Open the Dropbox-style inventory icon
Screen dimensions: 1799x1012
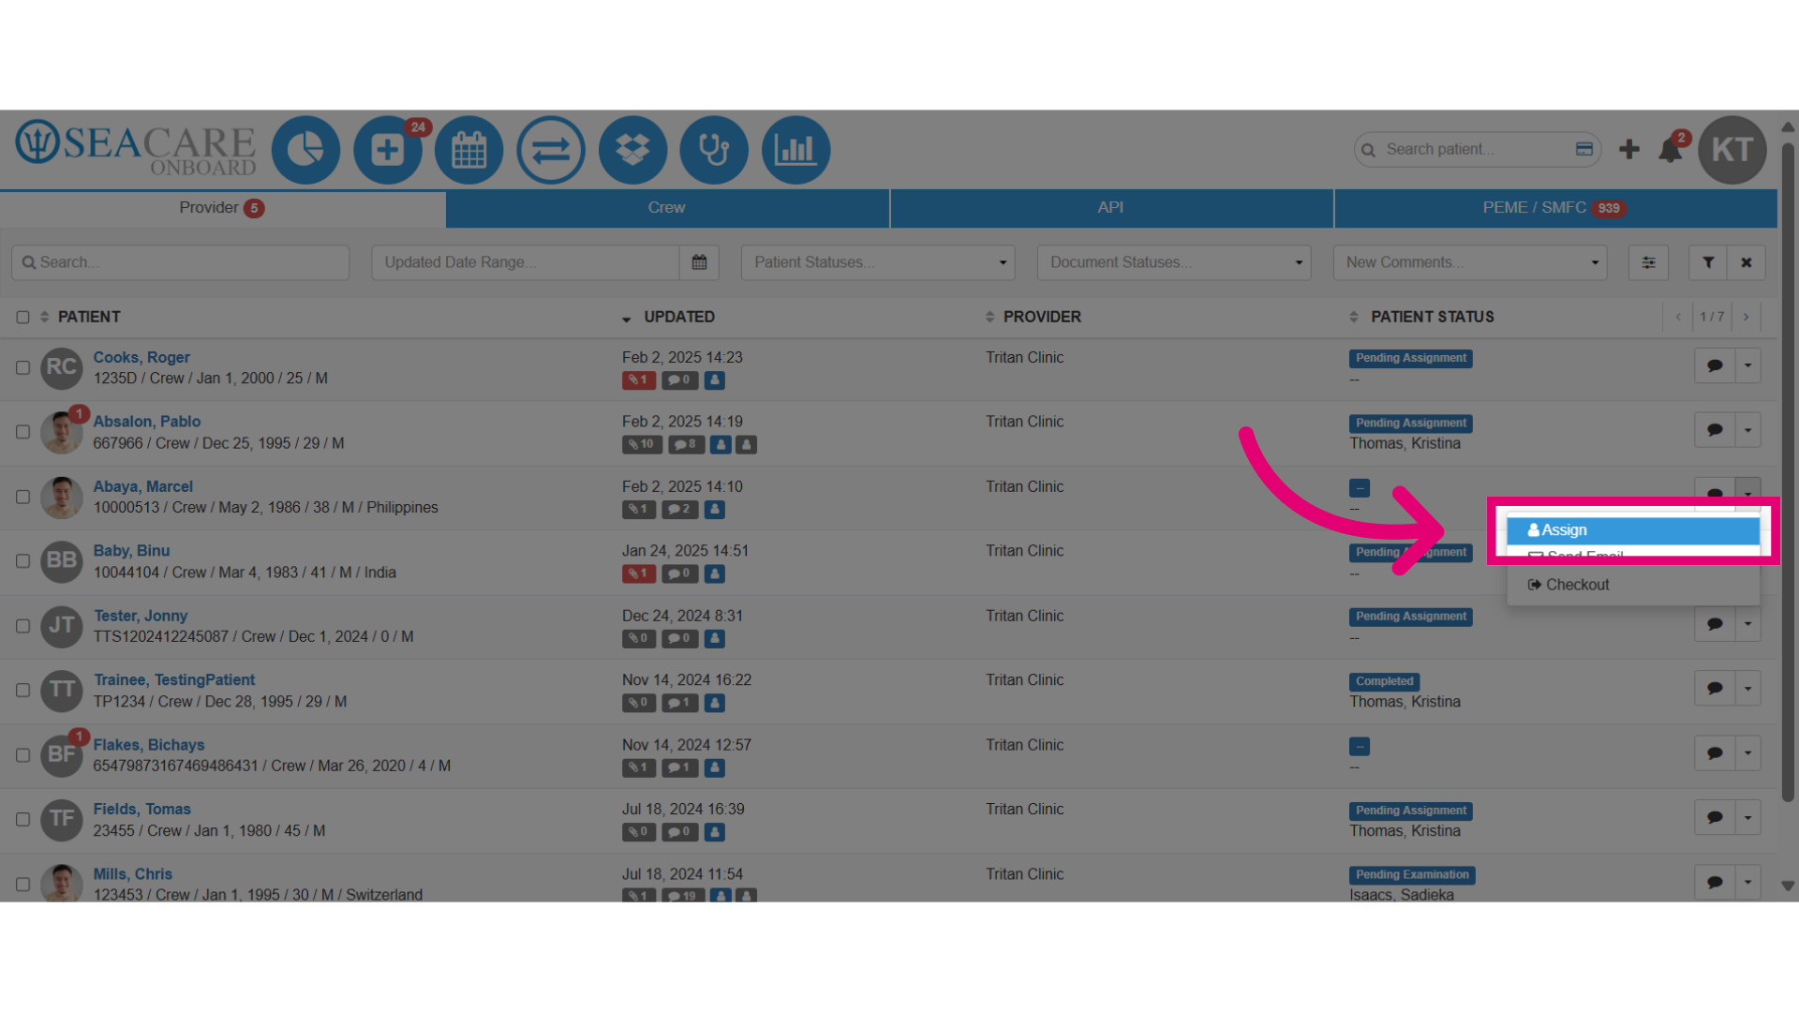[632, 150]
